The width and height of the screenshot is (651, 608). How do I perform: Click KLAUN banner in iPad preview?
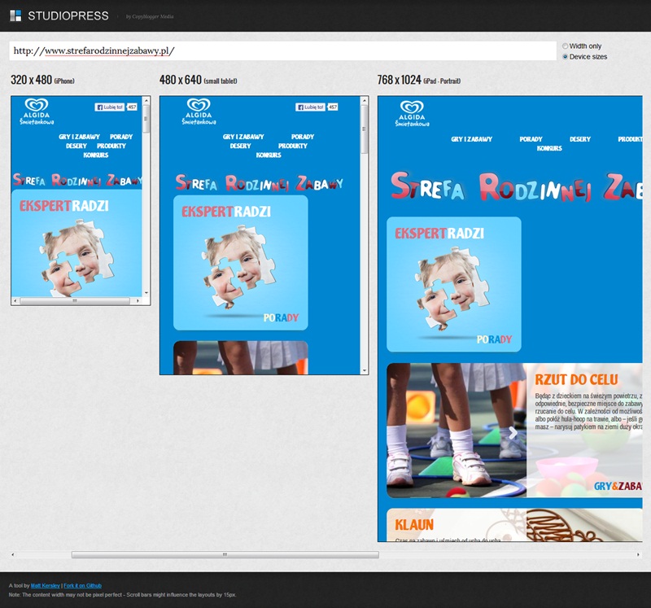[514, 525]
